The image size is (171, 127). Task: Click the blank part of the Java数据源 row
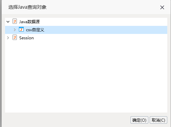tap(104, 22)
